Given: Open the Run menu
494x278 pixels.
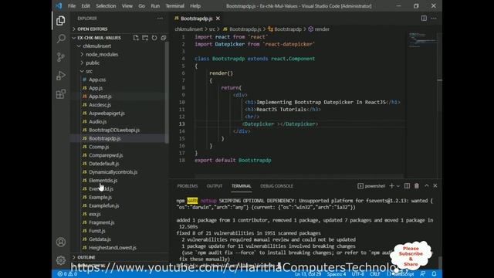Looking at the screenshot, I should (x=155, y=6).
